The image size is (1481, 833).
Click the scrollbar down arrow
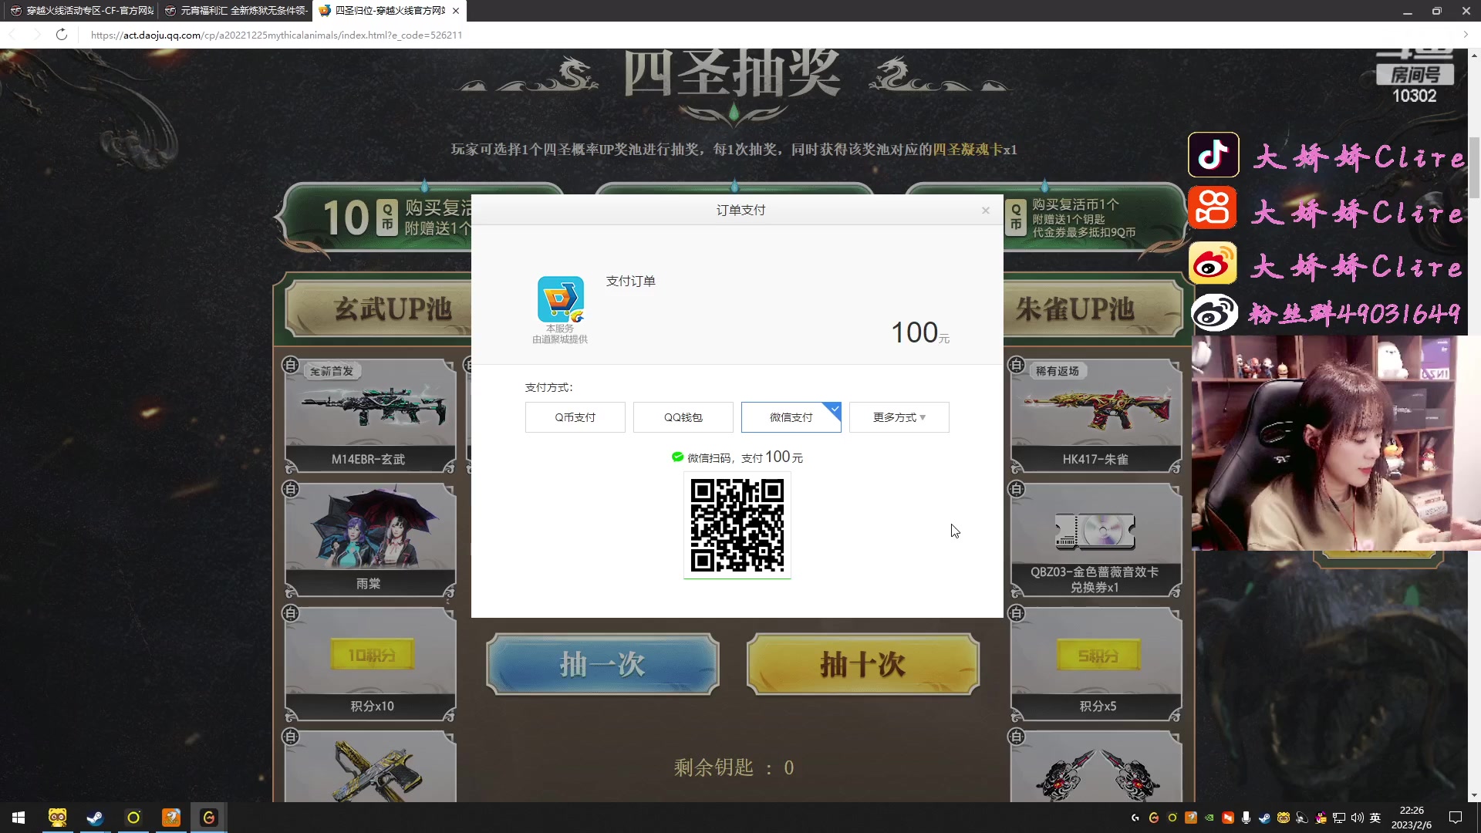point(1475,795)
